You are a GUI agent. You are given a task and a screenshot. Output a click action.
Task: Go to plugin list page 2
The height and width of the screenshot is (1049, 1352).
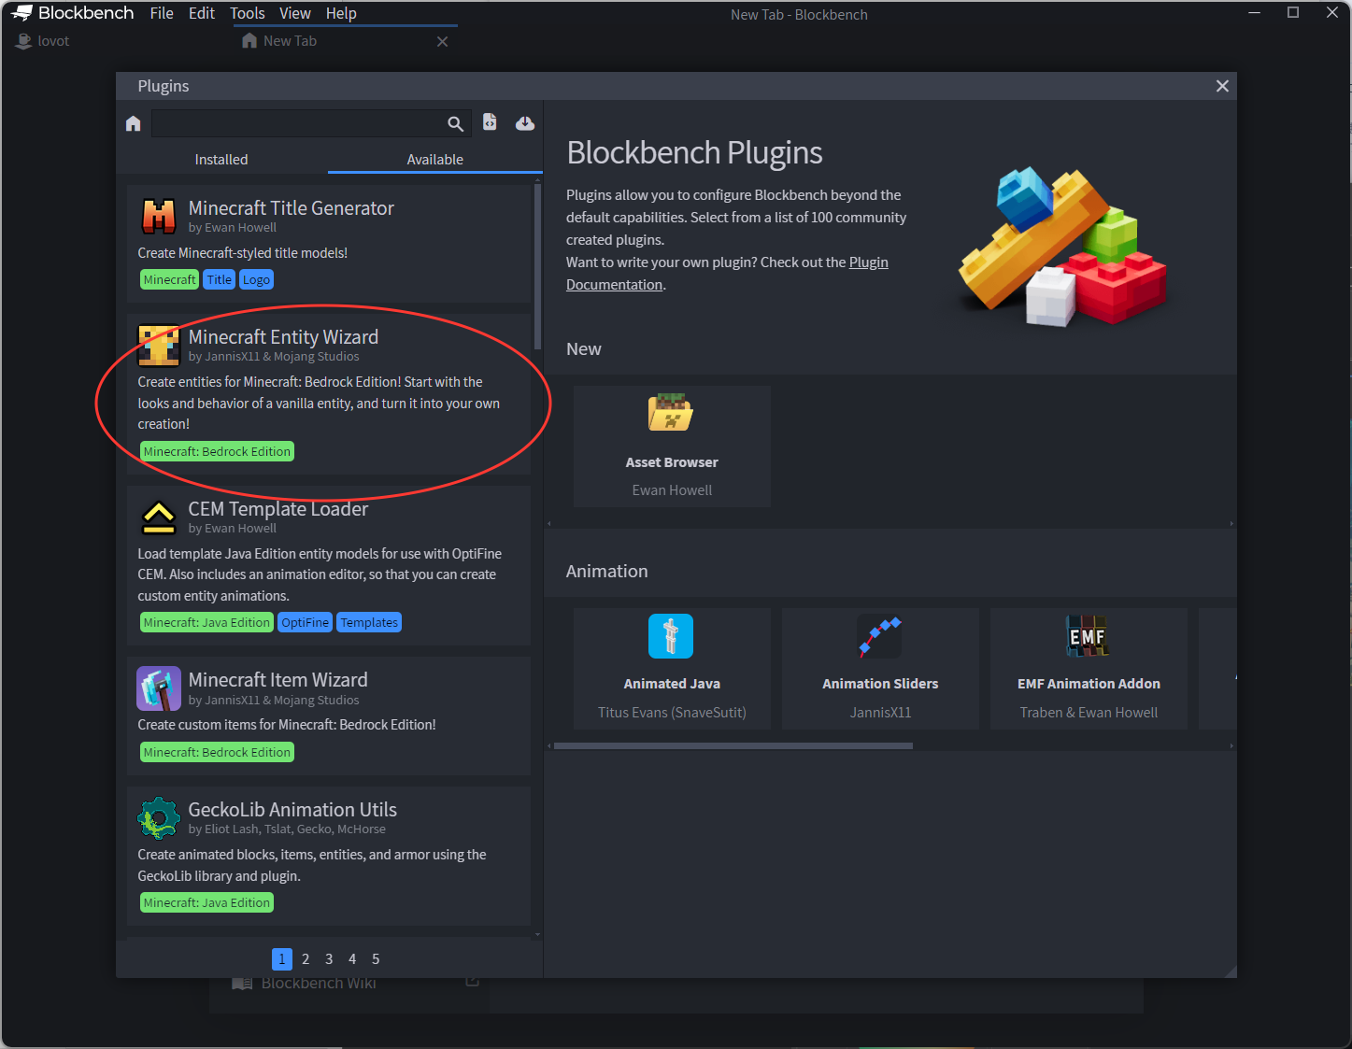pos(306,958)
